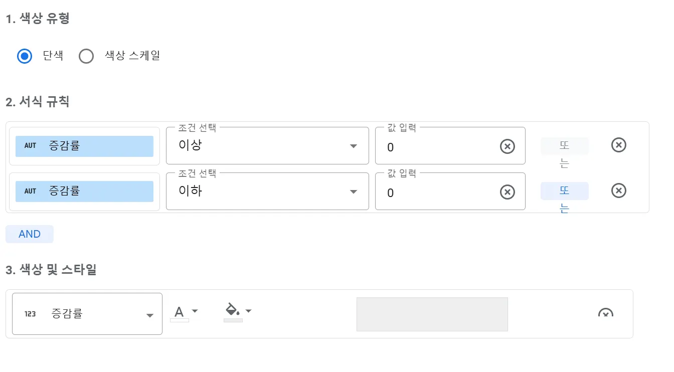Image resolution: width=674 pixels, height=372 pixels.
Task: Open the fill background color picker
Action: [x=237, y=311]
